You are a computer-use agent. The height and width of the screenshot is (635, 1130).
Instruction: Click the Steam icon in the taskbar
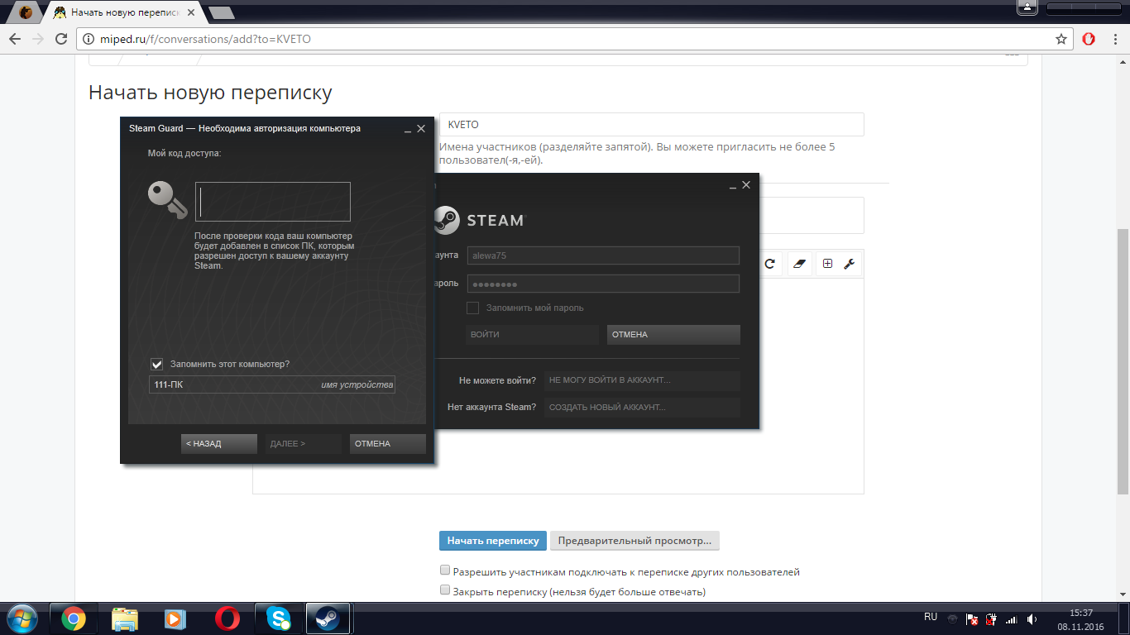tap(329, 618)
